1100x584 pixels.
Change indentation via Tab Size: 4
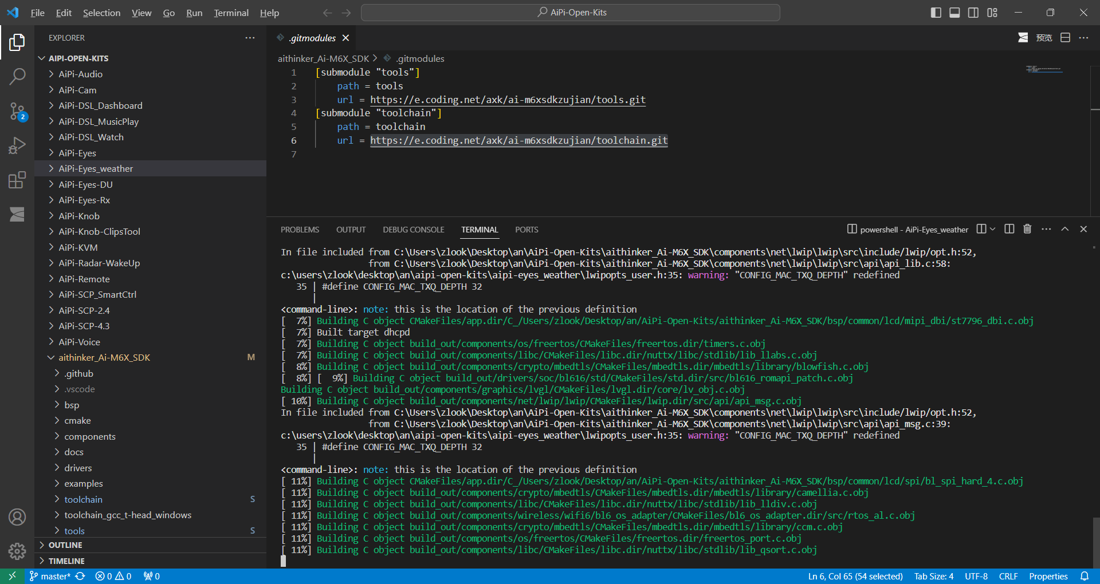pos(934,576)
